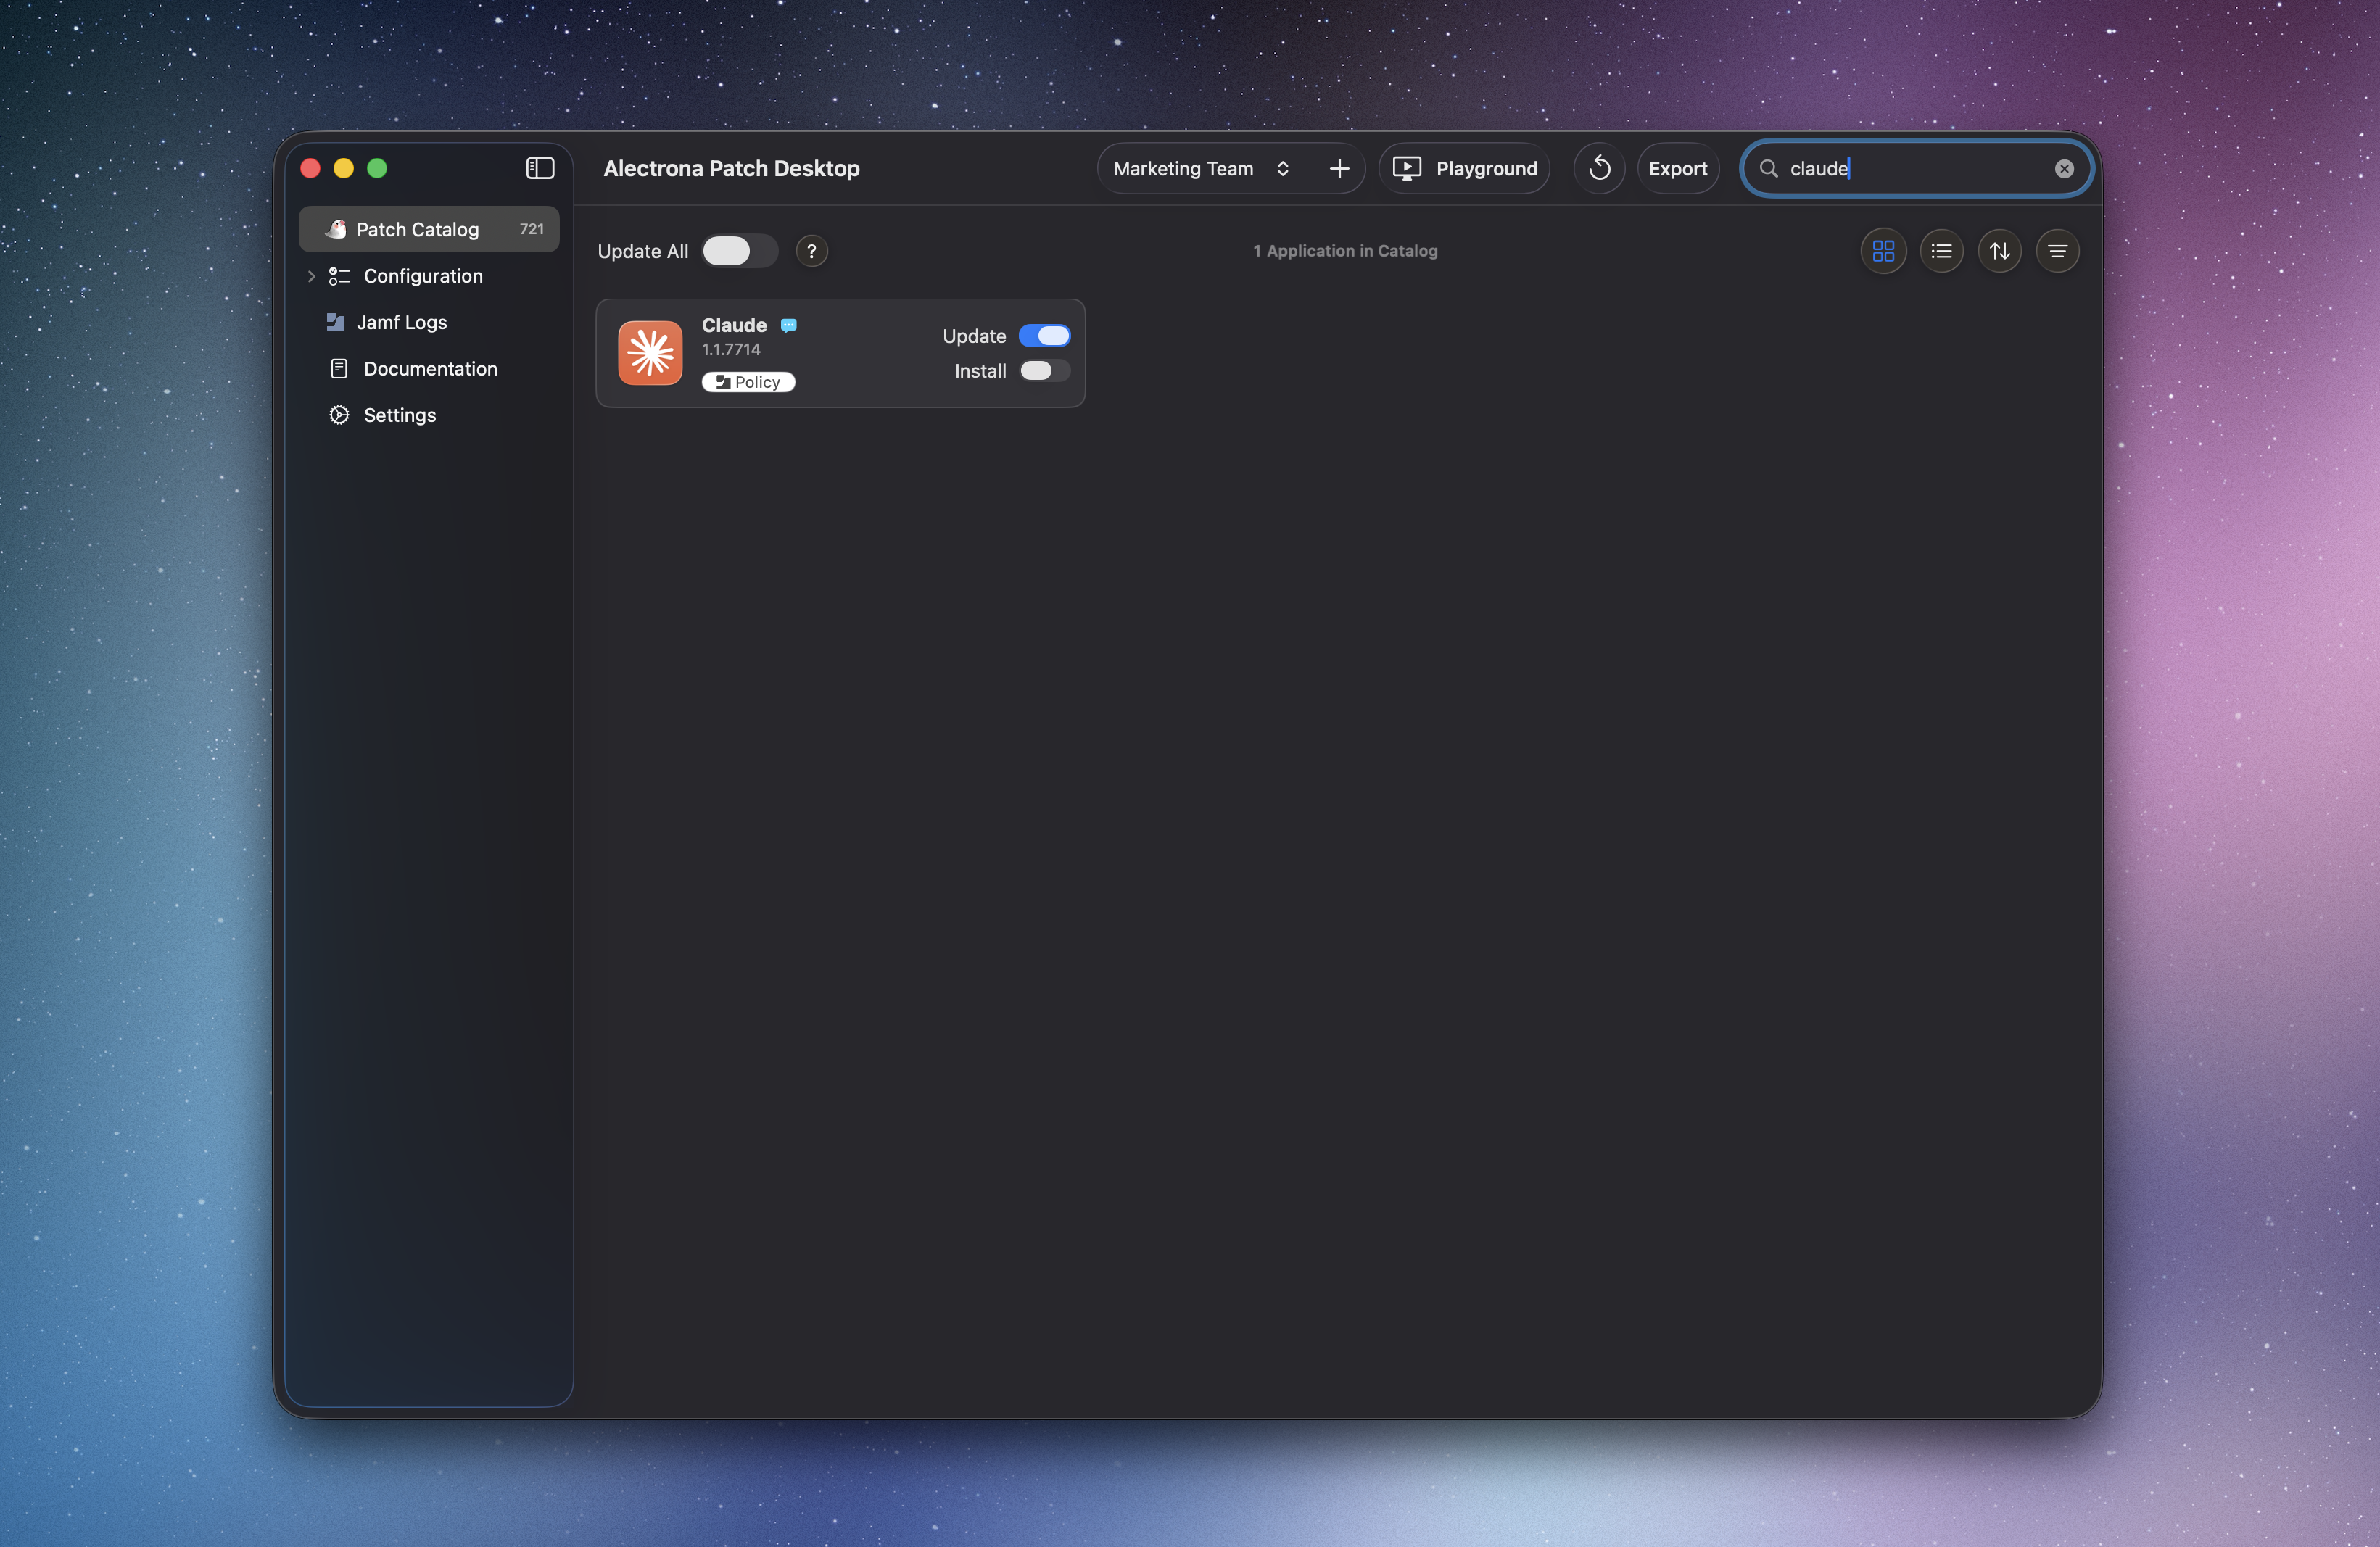Image resolution: width=2380 pixels, height=1547 pixels.
Task: Open the Marketing Team selector dropdown
Action: coord(1202,168)
